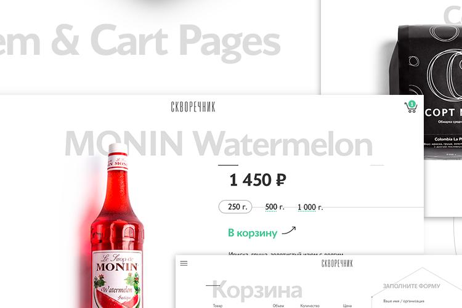
Task: Click the circular logo on coffee bag
Action: pos(445,75)
